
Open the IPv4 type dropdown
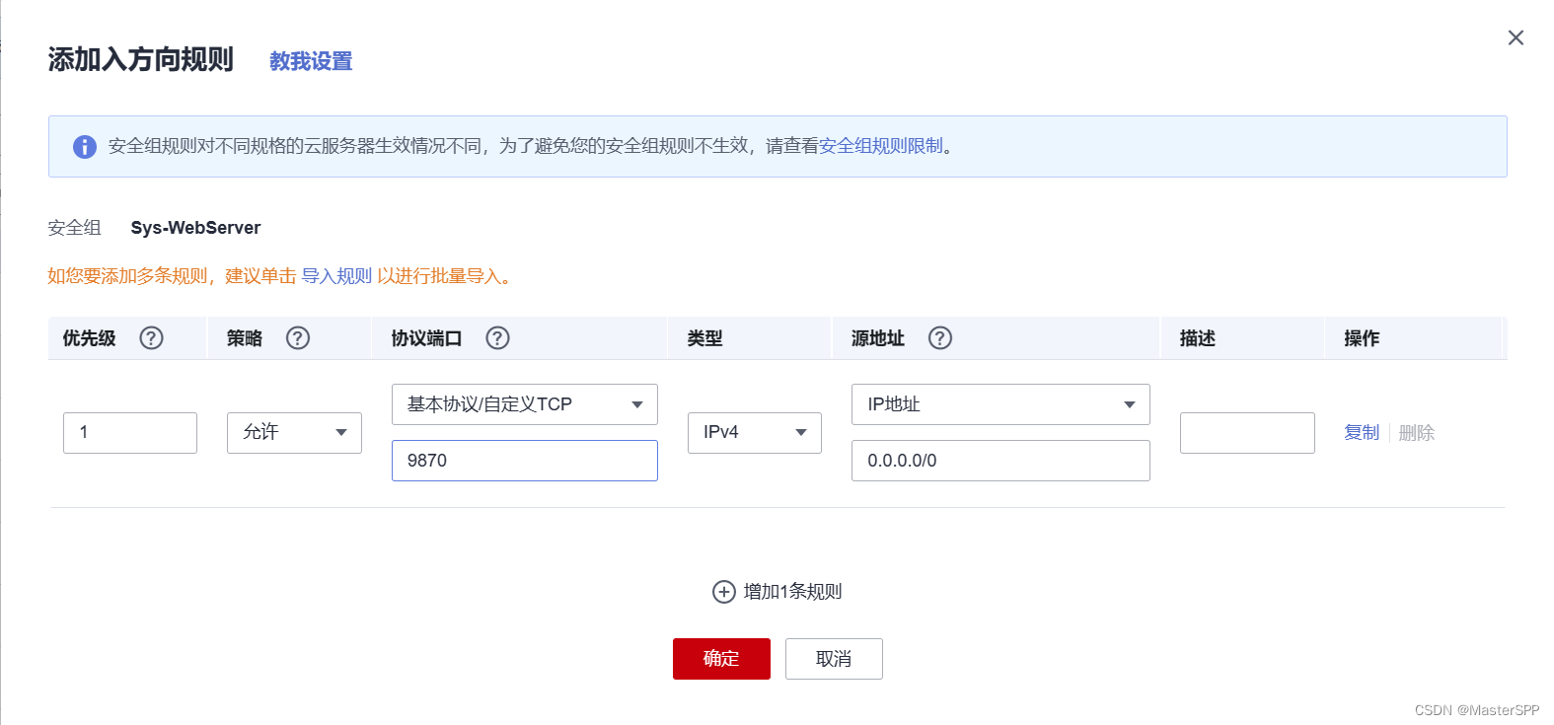tap(755, 433)
